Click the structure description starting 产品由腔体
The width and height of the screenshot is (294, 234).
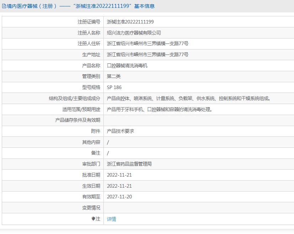point(189,98)
